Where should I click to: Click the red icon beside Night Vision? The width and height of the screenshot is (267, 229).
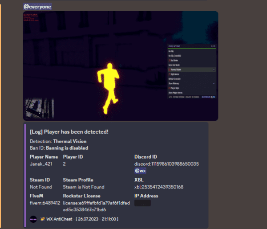pyautogui.click(x=169, y=74)
